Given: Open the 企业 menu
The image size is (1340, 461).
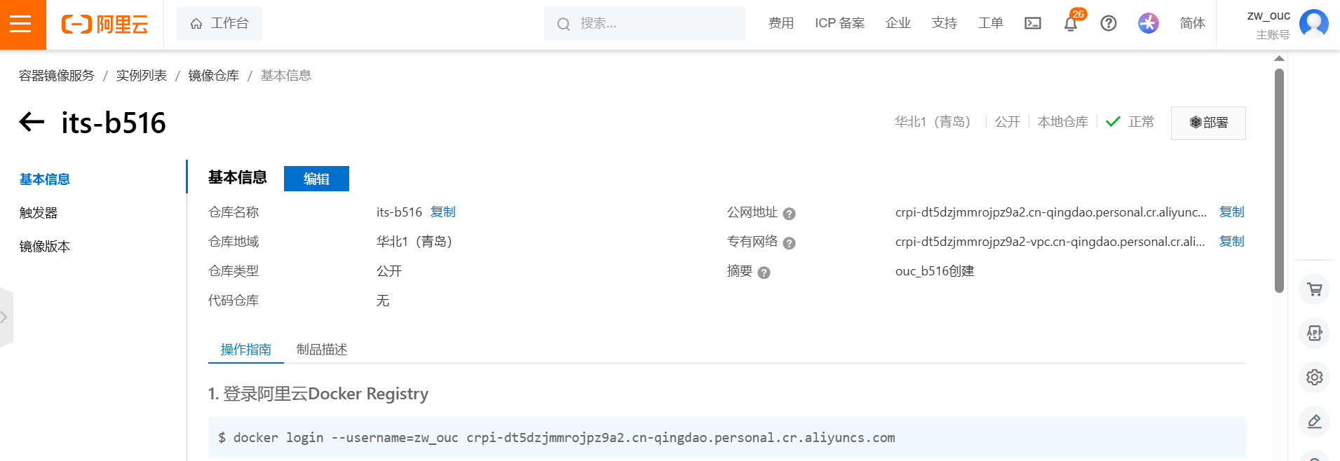Looking at the screenshot, I should [898, 24].
